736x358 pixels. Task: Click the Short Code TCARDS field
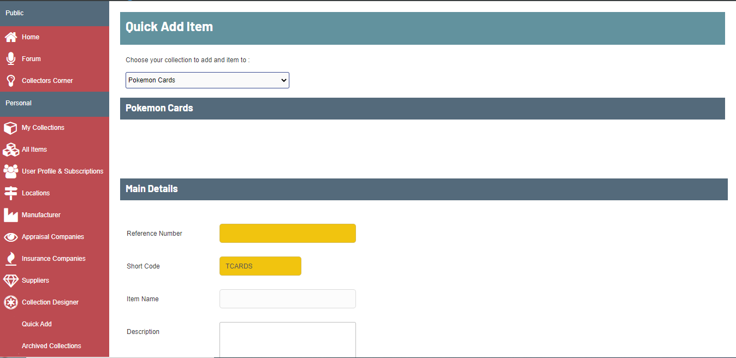coord(260,266)
